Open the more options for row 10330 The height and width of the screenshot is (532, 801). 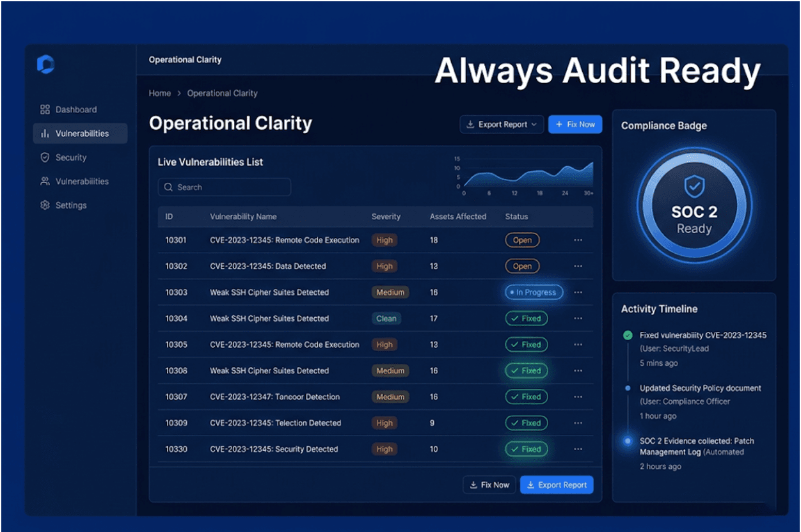(x=578, y=450)
